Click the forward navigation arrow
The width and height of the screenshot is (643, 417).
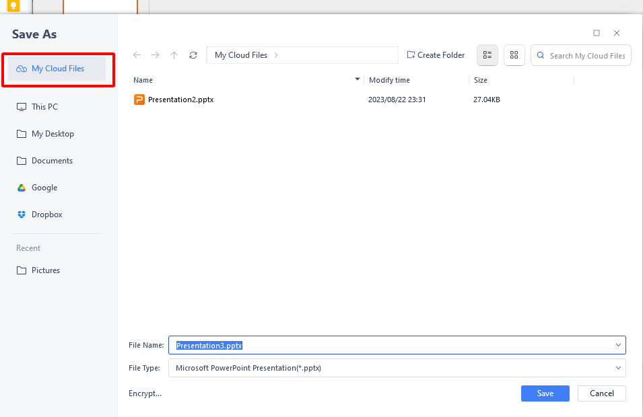coord(156,55)
